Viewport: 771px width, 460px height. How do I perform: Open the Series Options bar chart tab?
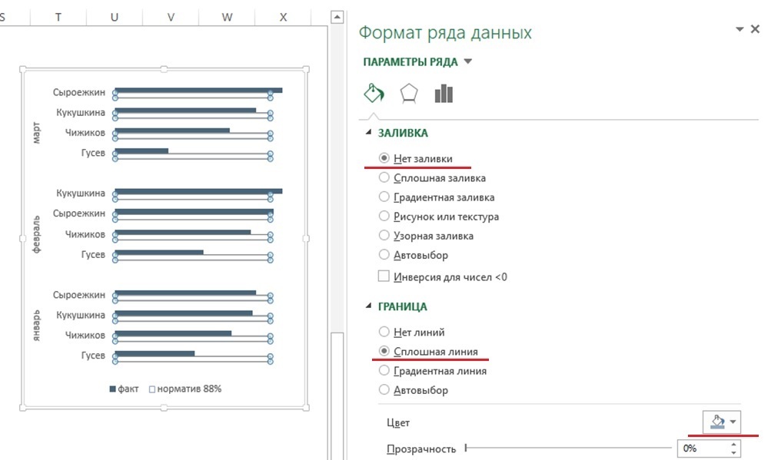444,94
